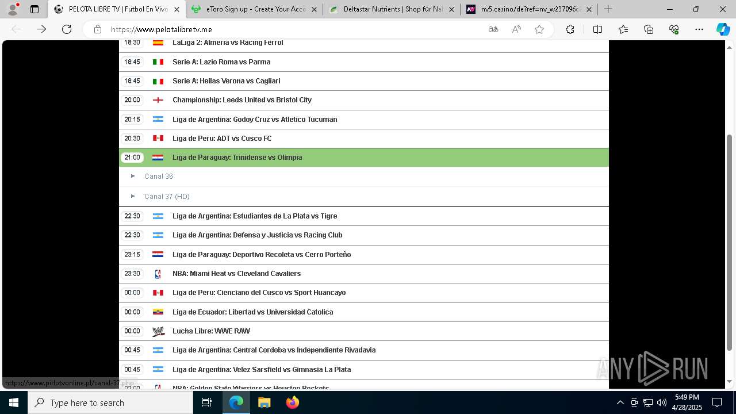Click the page vertical scrollbar thumb
736x414 pixels.
730,242
